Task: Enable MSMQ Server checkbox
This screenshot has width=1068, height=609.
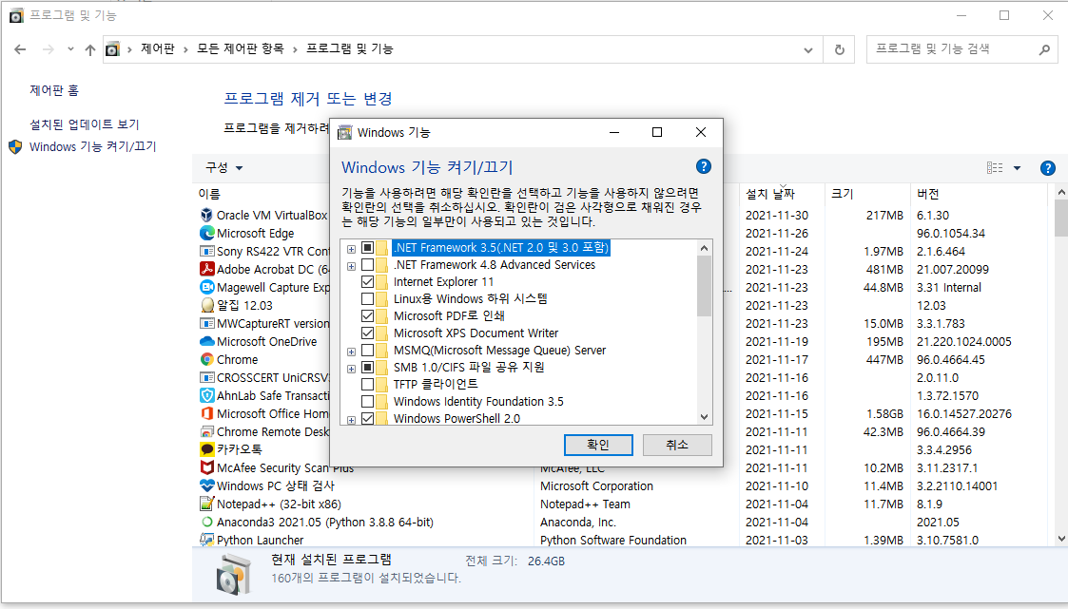Action: 367,351
